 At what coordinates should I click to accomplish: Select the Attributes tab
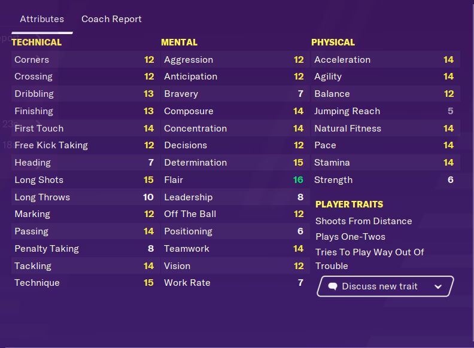tap(42, 19)
